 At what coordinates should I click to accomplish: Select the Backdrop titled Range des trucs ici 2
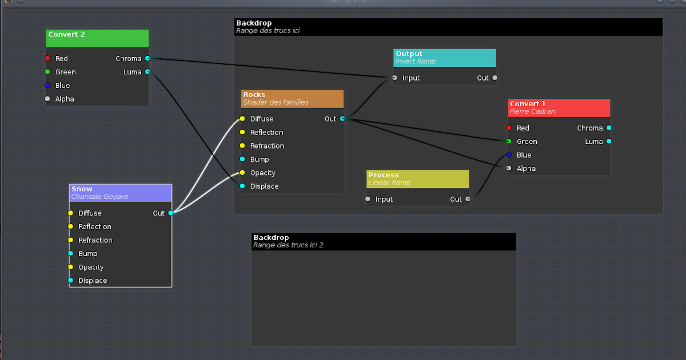click(383, 241)
